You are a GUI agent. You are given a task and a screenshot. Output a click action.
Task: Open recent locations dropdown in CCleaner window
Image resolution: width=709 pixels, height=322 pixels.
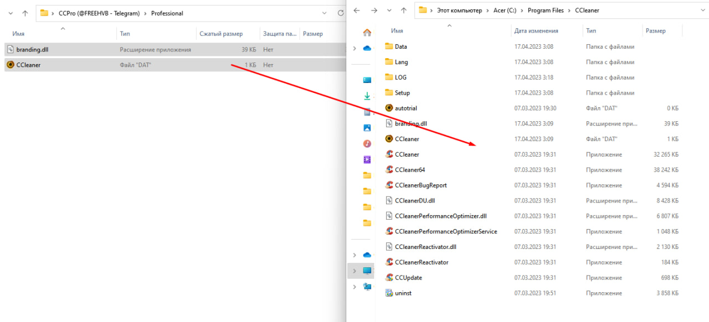click(x=389, y=11)
